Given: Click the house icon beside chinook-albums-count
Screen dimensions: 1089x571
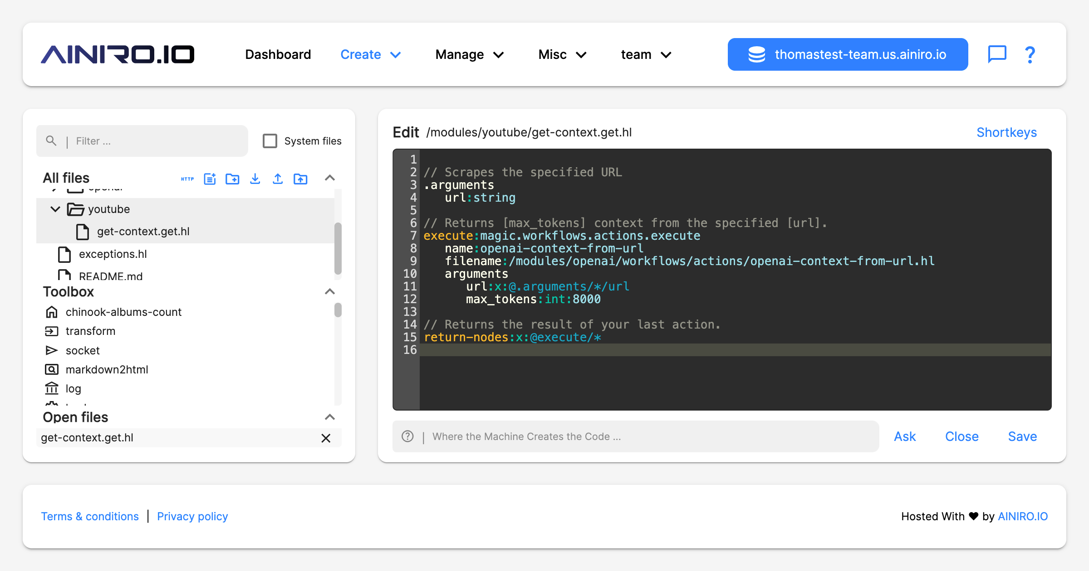Looking at the screenshot, I should (x=52, y=312).
